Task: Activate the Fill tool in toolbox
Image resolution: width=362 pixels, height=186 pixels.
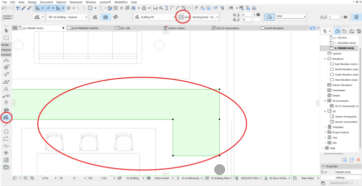Action: click(x=6, y=118)
